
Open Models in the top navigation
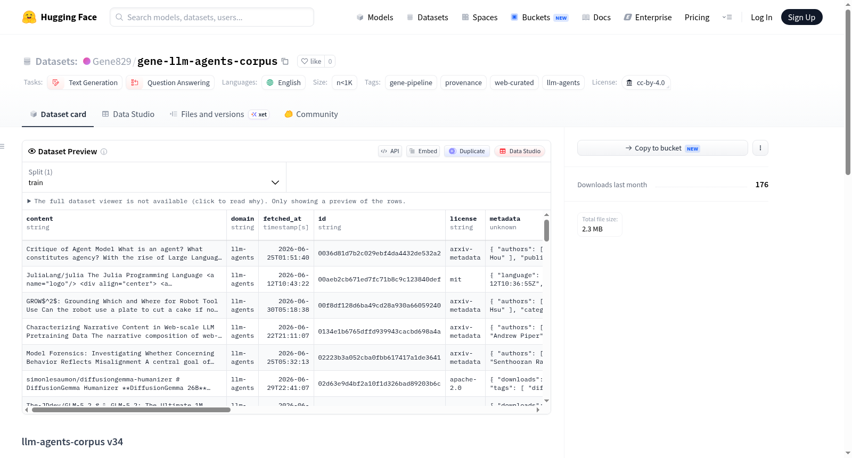pyautogui.click(x=375, y=17)
